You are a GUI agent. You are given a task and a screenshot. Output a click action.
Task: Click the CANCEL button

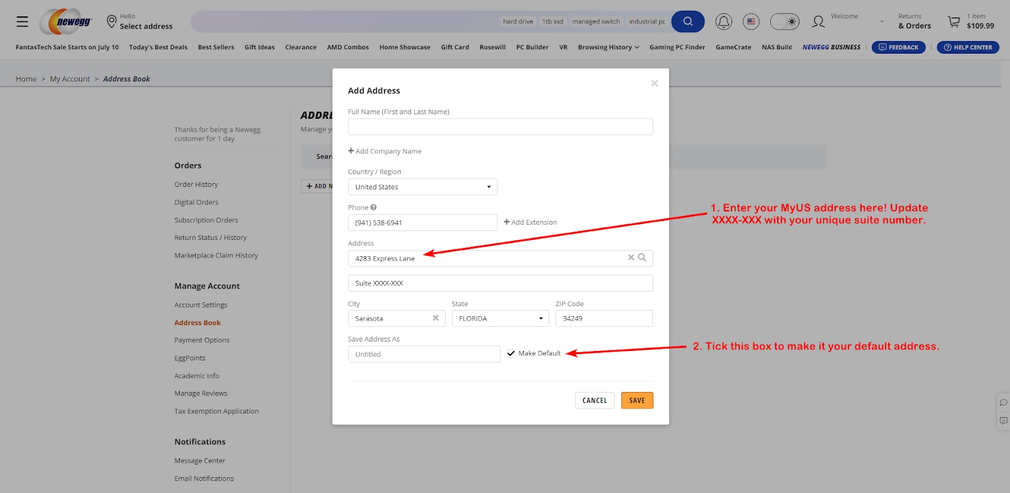click(595, 401)
